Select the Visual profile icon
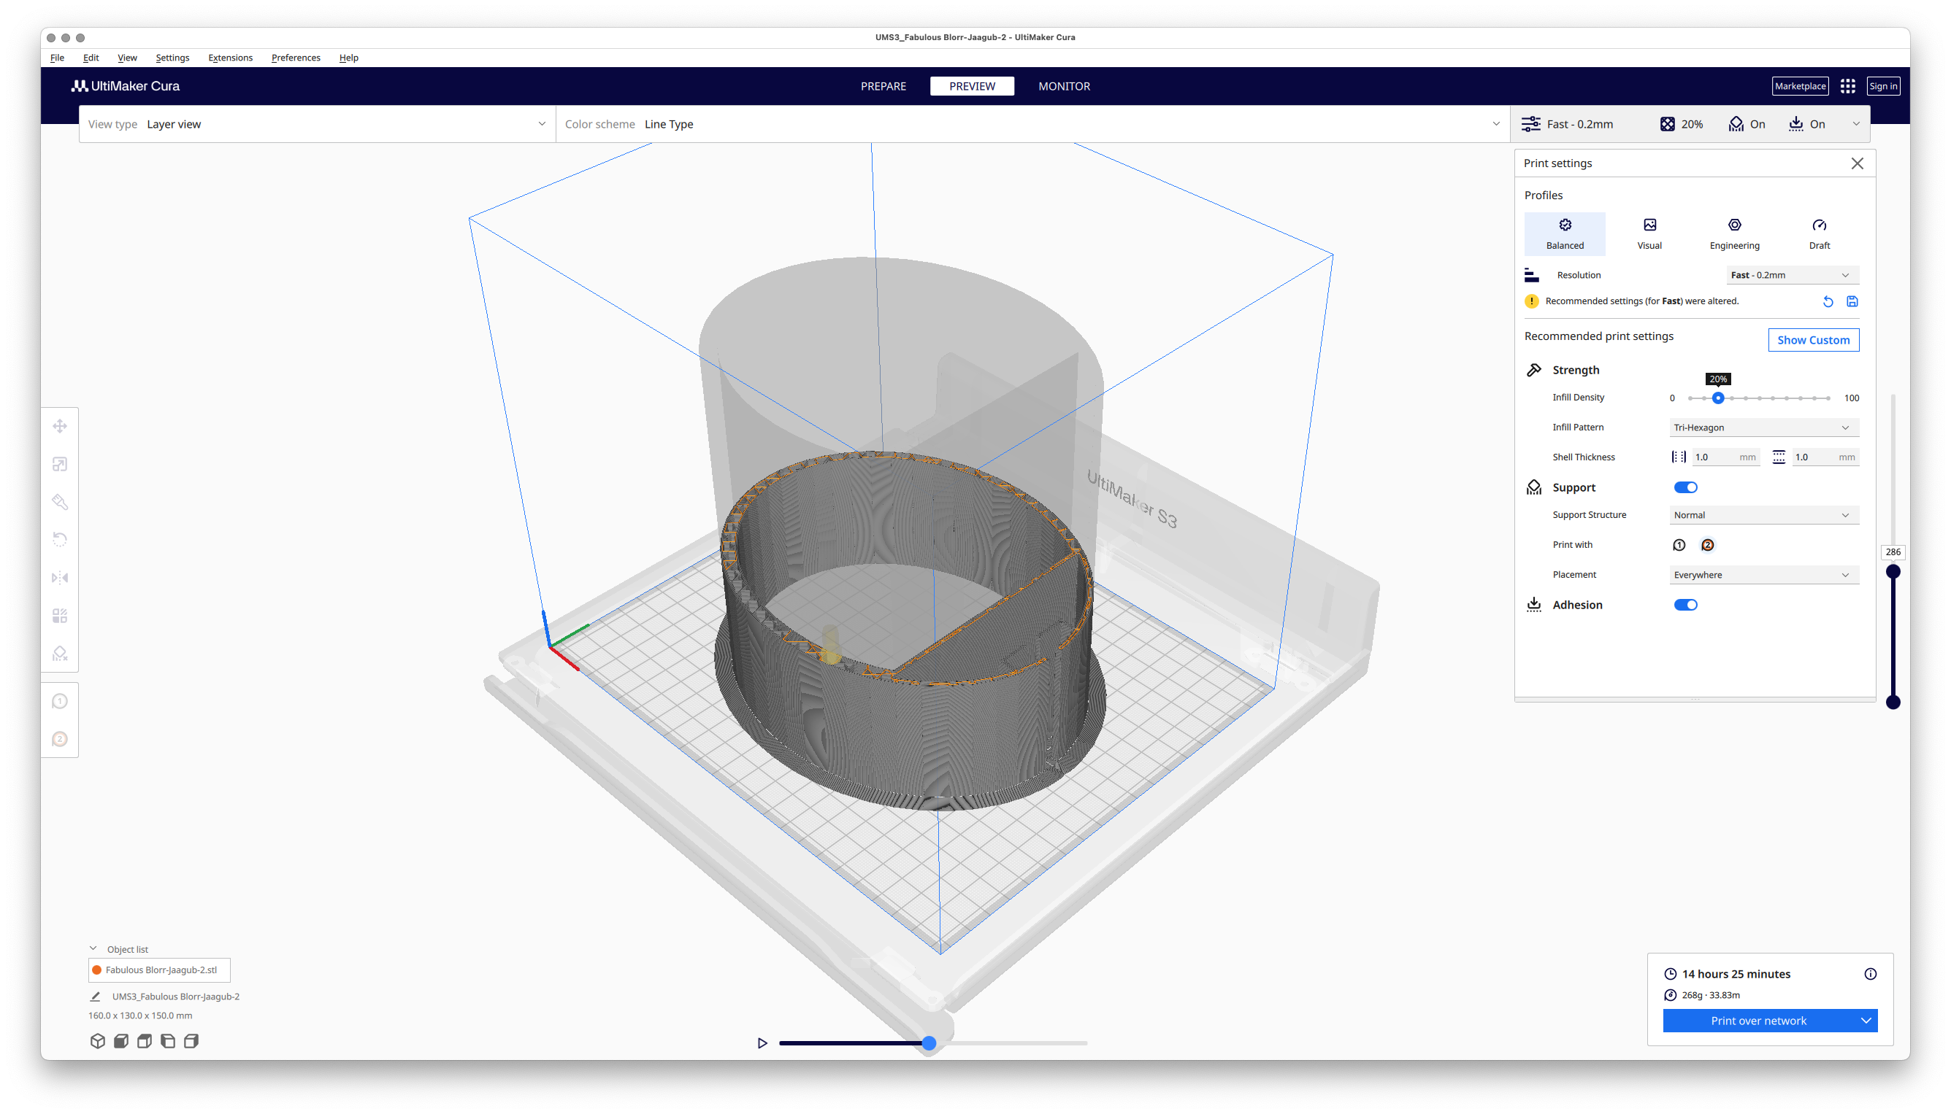1951x1114 pixels. coord(1649,225)
